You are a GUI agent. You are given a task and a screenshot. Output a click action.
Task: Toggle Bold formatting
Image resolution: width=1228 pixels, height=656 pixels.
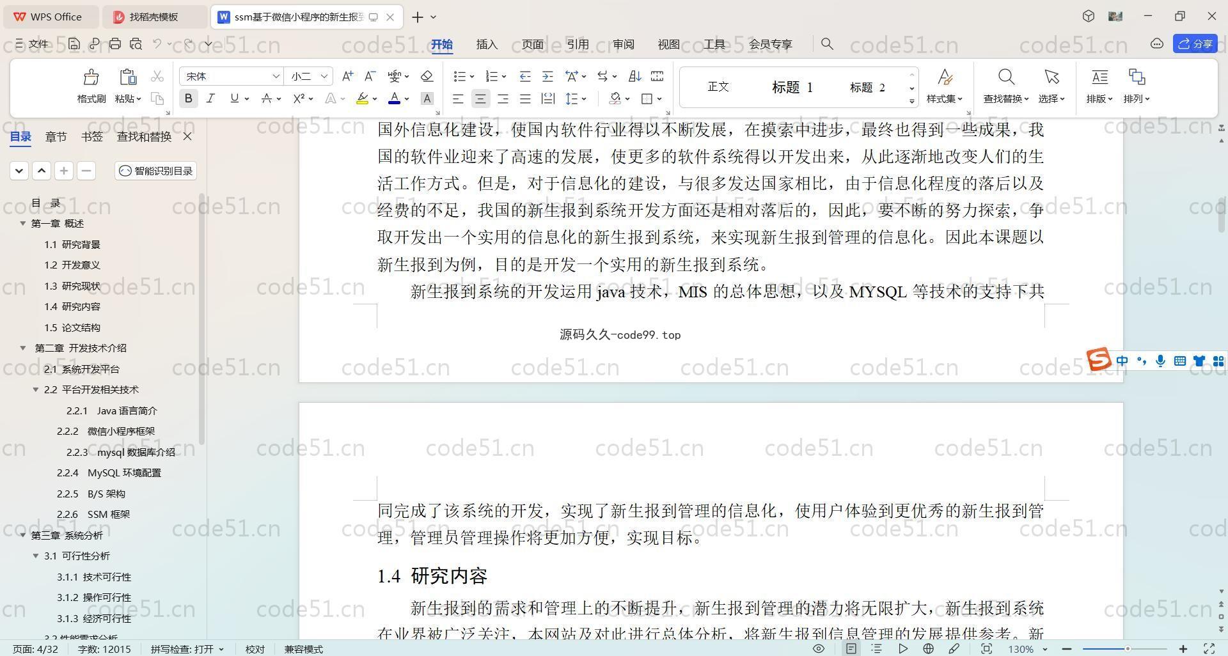click(188, 98)
